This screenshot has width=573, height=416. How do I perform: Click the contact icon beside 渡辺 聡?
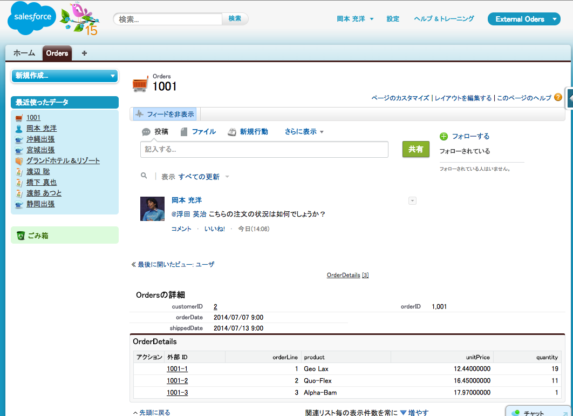click(19, 172)
